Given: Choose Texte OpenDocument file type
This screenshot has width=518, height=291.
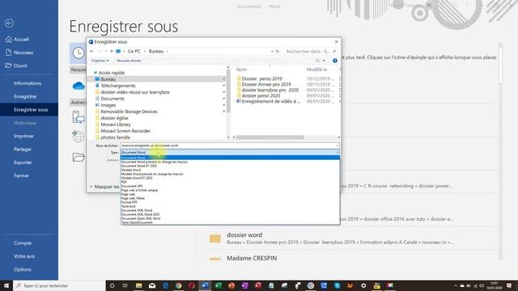Looking at the screenshot, I should click(x=137, y=223).
